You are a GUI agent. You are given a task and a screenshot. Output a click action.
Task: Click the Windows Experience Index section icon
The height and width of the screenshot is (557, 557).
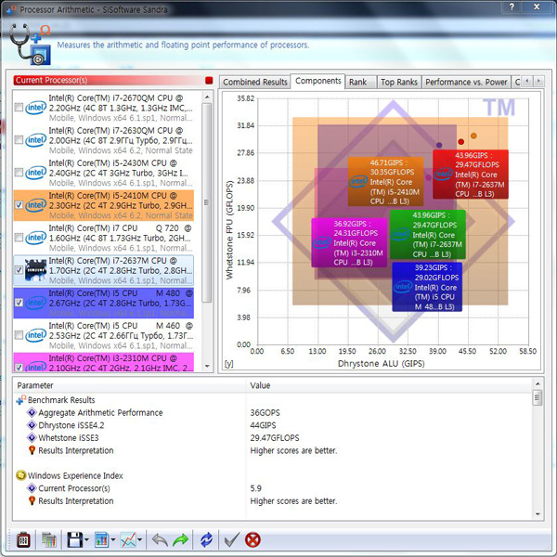click(x=21, y=475)
